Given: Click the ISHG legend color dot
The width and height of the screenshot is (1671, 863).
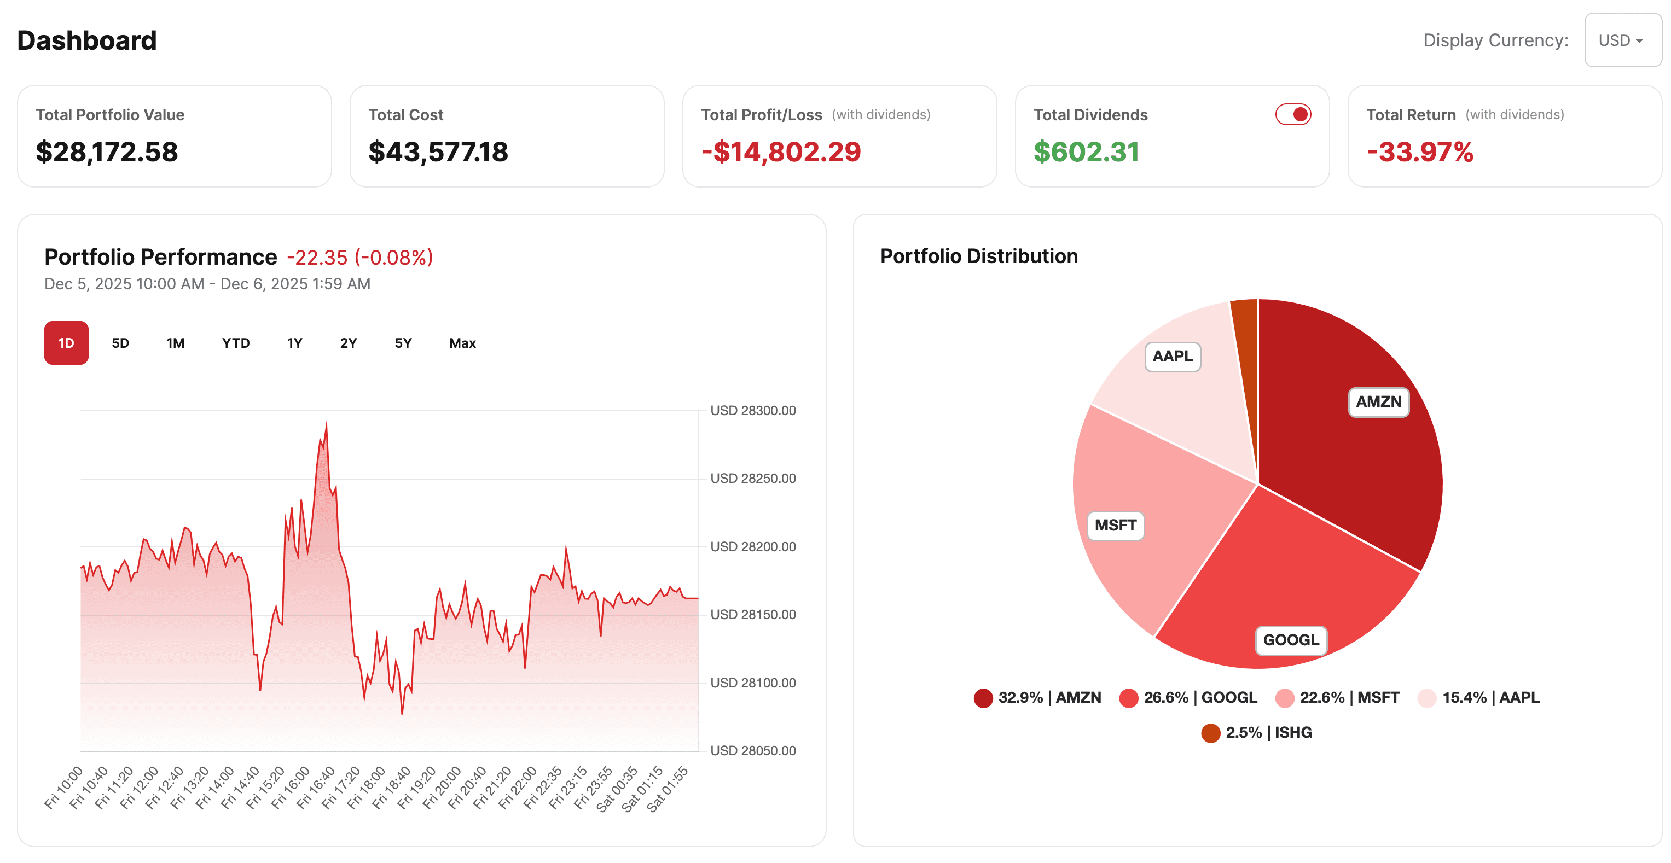Looking at the screenshot, I should click(x=1210, y=733).
